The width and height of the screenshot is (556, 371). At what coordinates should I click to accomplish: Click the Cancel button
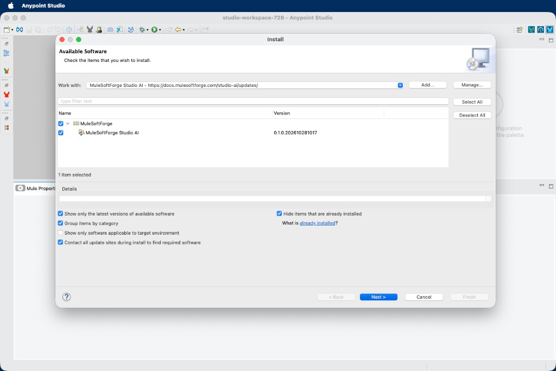tap(424, 297)
